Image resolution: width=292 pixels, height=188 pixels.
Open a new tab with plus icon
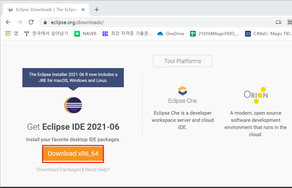tap(97, 9)
